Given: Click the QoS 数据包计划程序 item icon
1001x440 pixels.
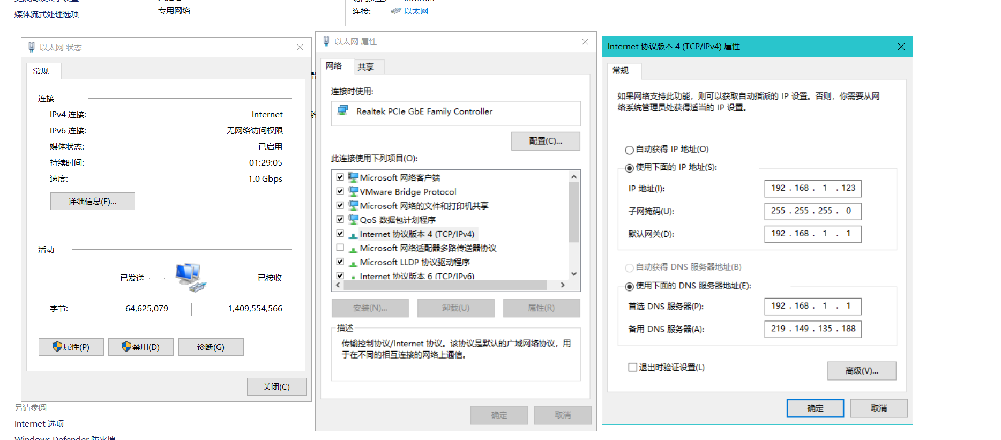Looking at the screenshot, I should tap(353, 220).
